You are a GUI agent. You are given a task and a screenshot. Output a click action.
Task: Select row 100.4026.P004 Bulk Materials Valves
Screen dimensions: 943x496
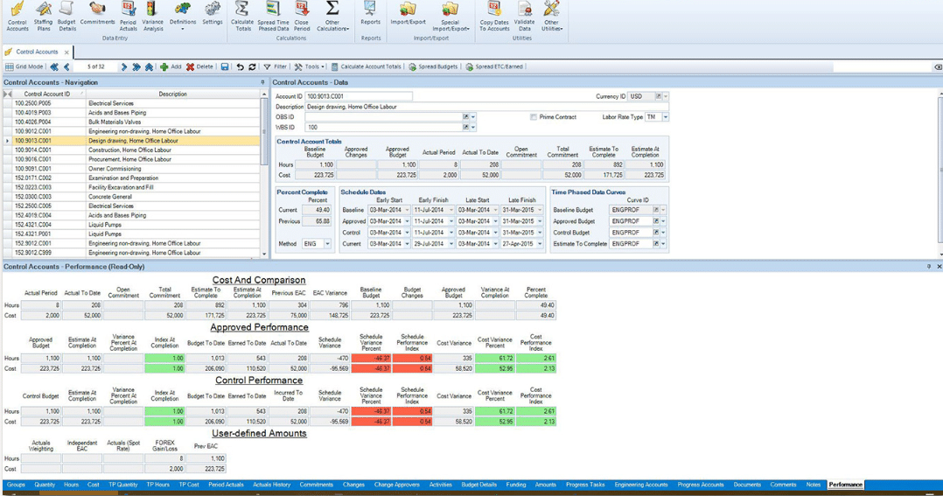(x=132, y=122)
